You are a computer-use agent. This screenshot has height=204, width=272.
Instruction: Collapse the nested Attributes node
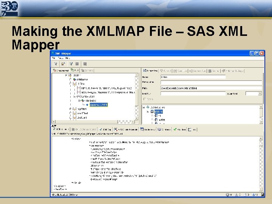(x=79, y=100)
